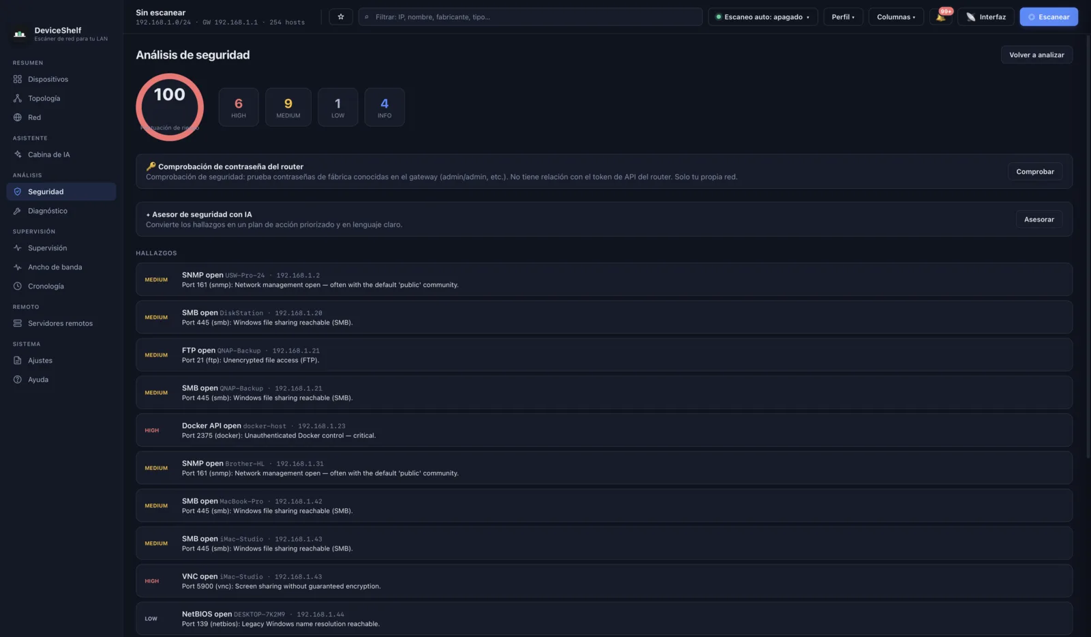Open VNC open iMac-Studio finding
Image resolution: width=1091 pixels, height=637 pixels.
pos(604,581)
